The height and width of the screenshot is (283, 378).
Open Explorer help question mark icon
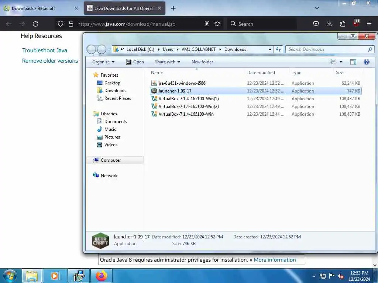(367, 62)
